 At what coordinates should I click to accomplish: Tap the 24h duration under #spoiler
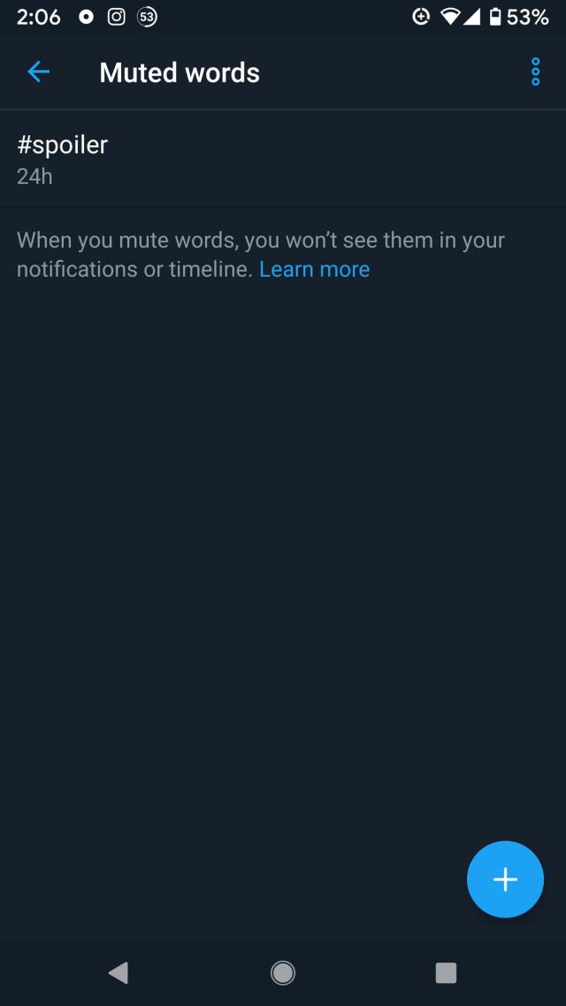[34, 176]
